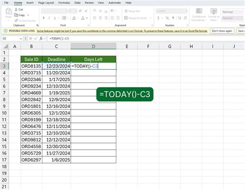
Task: Click the Name Box showing C3
Action: (x=12, y=38)
